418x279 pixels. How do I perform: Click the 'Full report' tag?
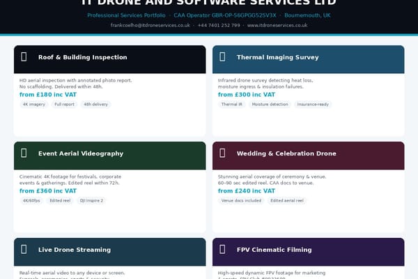(64, 105)
